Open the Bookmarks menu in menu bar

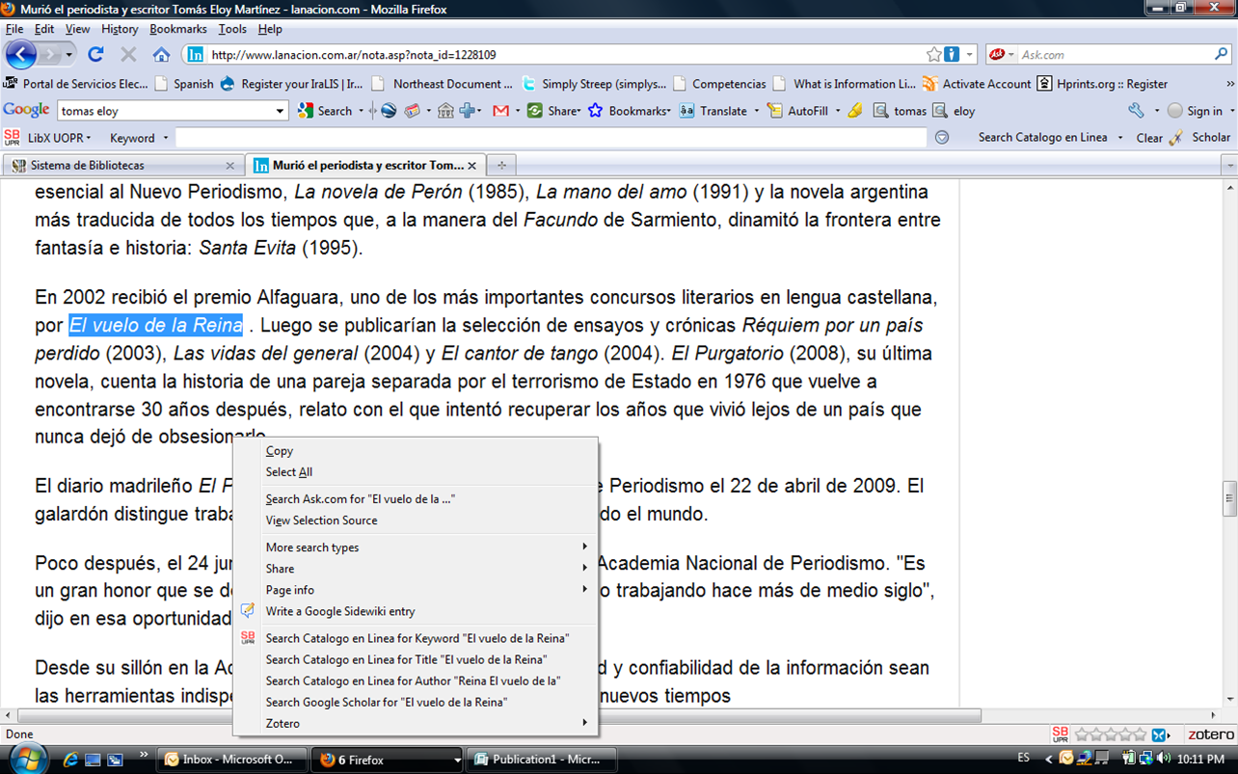point(178,29)
